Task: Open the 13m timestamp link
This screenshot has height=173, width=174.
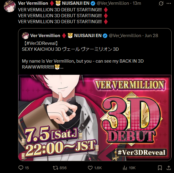Action: click(137, 3)
